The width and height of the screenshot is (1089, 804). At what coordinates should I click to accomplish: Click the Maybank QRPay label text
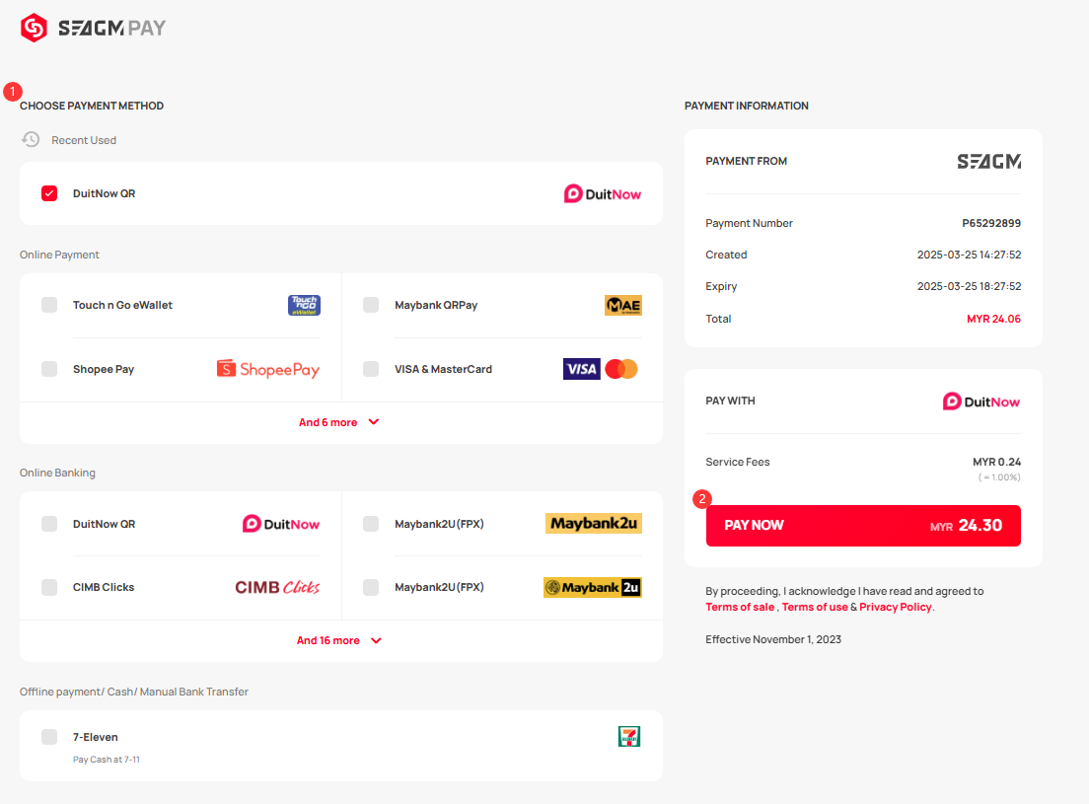pyautogui.click(x=436, y=305)
